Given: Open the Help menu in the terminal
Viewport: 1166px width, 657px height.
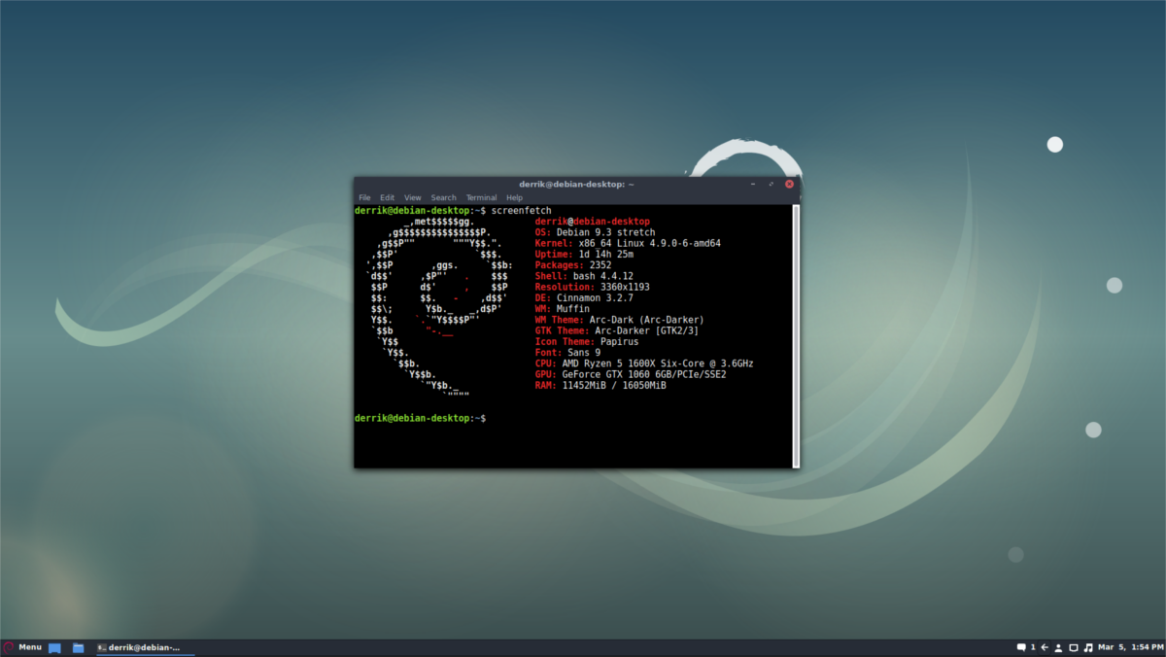Looking at the screenshot, I should click(514, 196).
